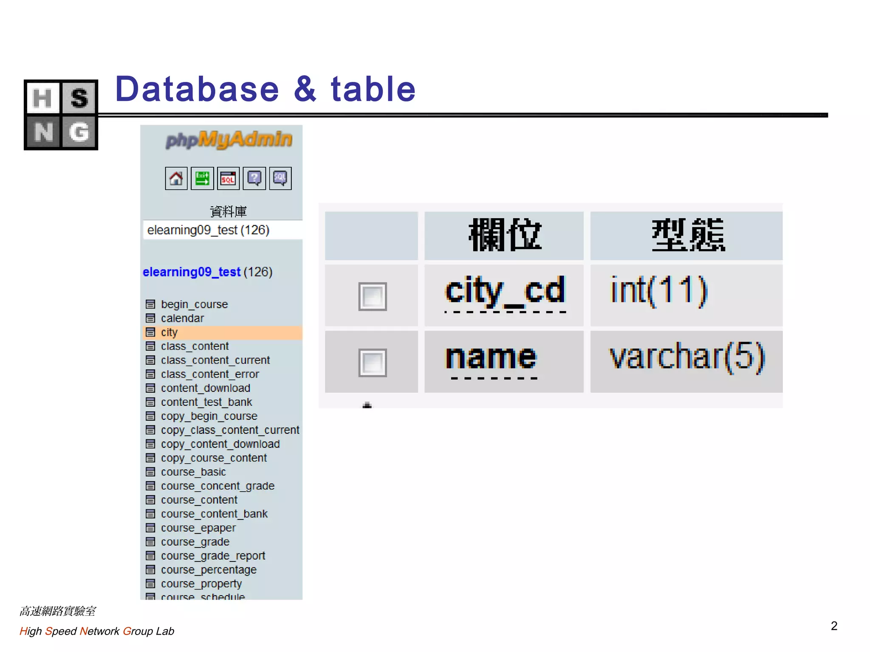
Task: Select the city table in sidebar
Action: pyautogui.click(x=169, y=332)
